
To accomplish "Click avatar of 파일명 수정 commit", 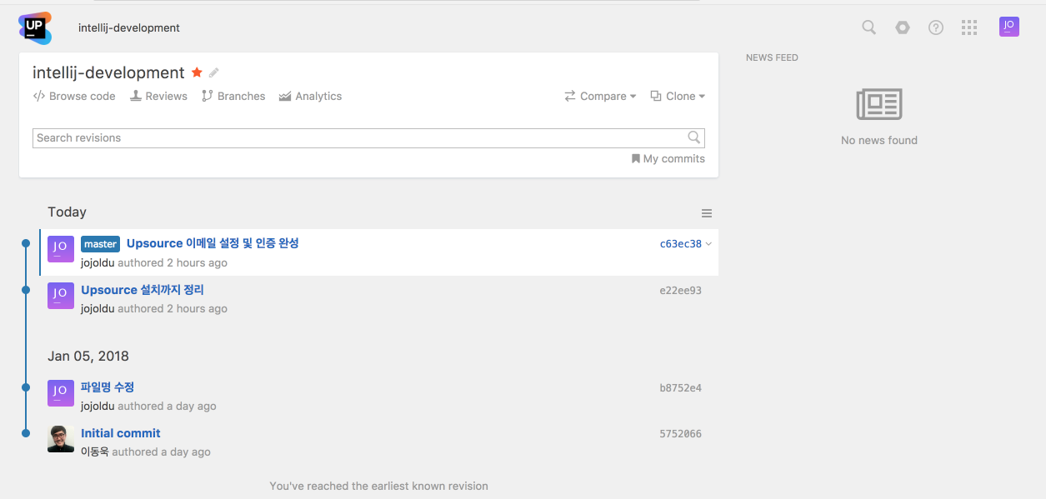I will click(61, 393).
